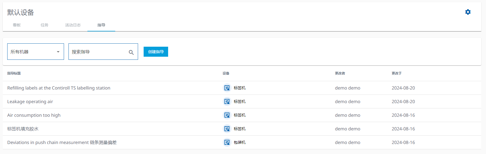The width and height of the screenshot is (486, 154).
Task: Expand the 所有机器 dropdown
Action: click(36, 52)
